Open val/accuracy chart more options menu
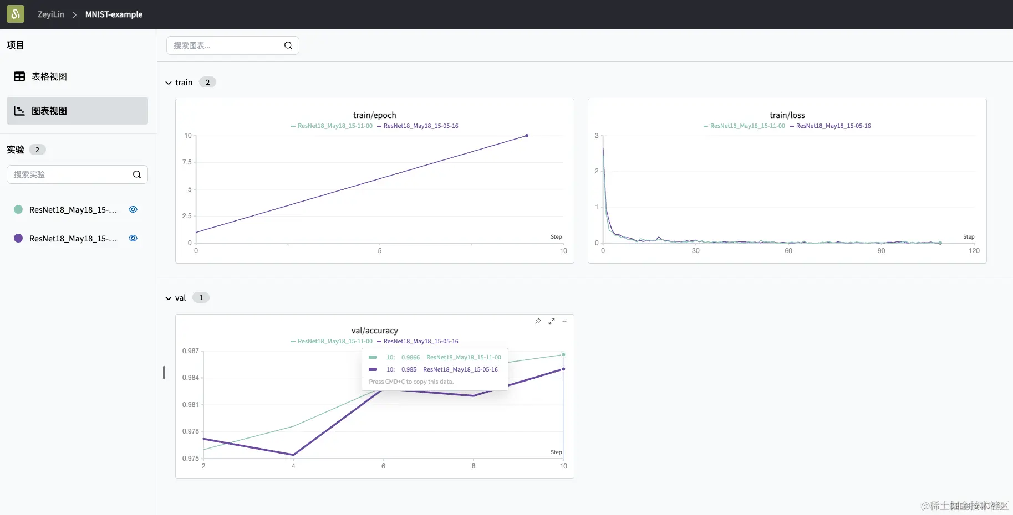Screen dimensions: 1013x515 (x=565, y=321)
